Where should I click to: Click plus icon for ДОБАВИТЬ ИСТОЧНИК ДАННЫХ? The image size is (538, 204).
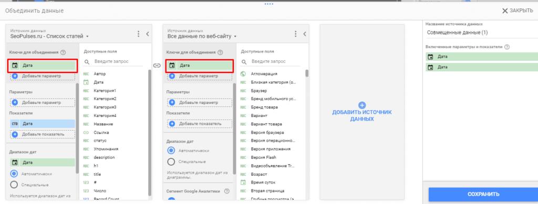tap(362, 105)
